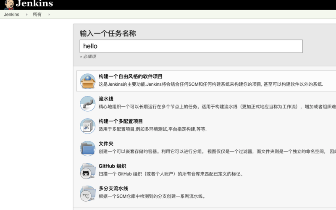Click the Jenkins butler logo icon

coord(9,5)
